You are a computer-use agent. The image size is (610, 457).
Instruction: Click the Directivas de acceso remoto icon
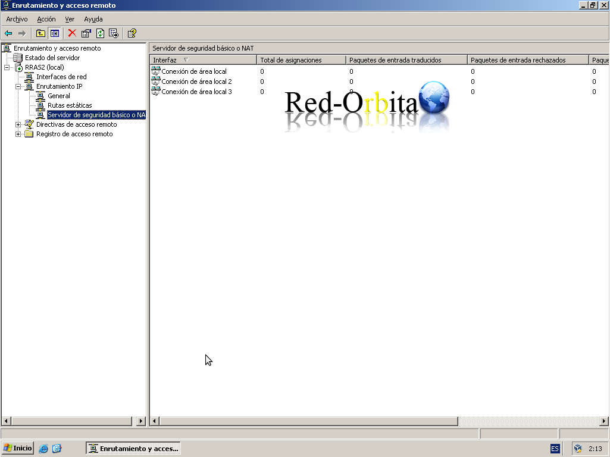(x=29, y=124)
